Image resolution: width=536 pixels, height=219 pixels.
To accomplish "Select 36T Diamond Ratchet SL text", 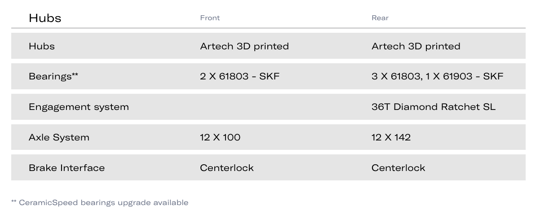I will 434,107.
